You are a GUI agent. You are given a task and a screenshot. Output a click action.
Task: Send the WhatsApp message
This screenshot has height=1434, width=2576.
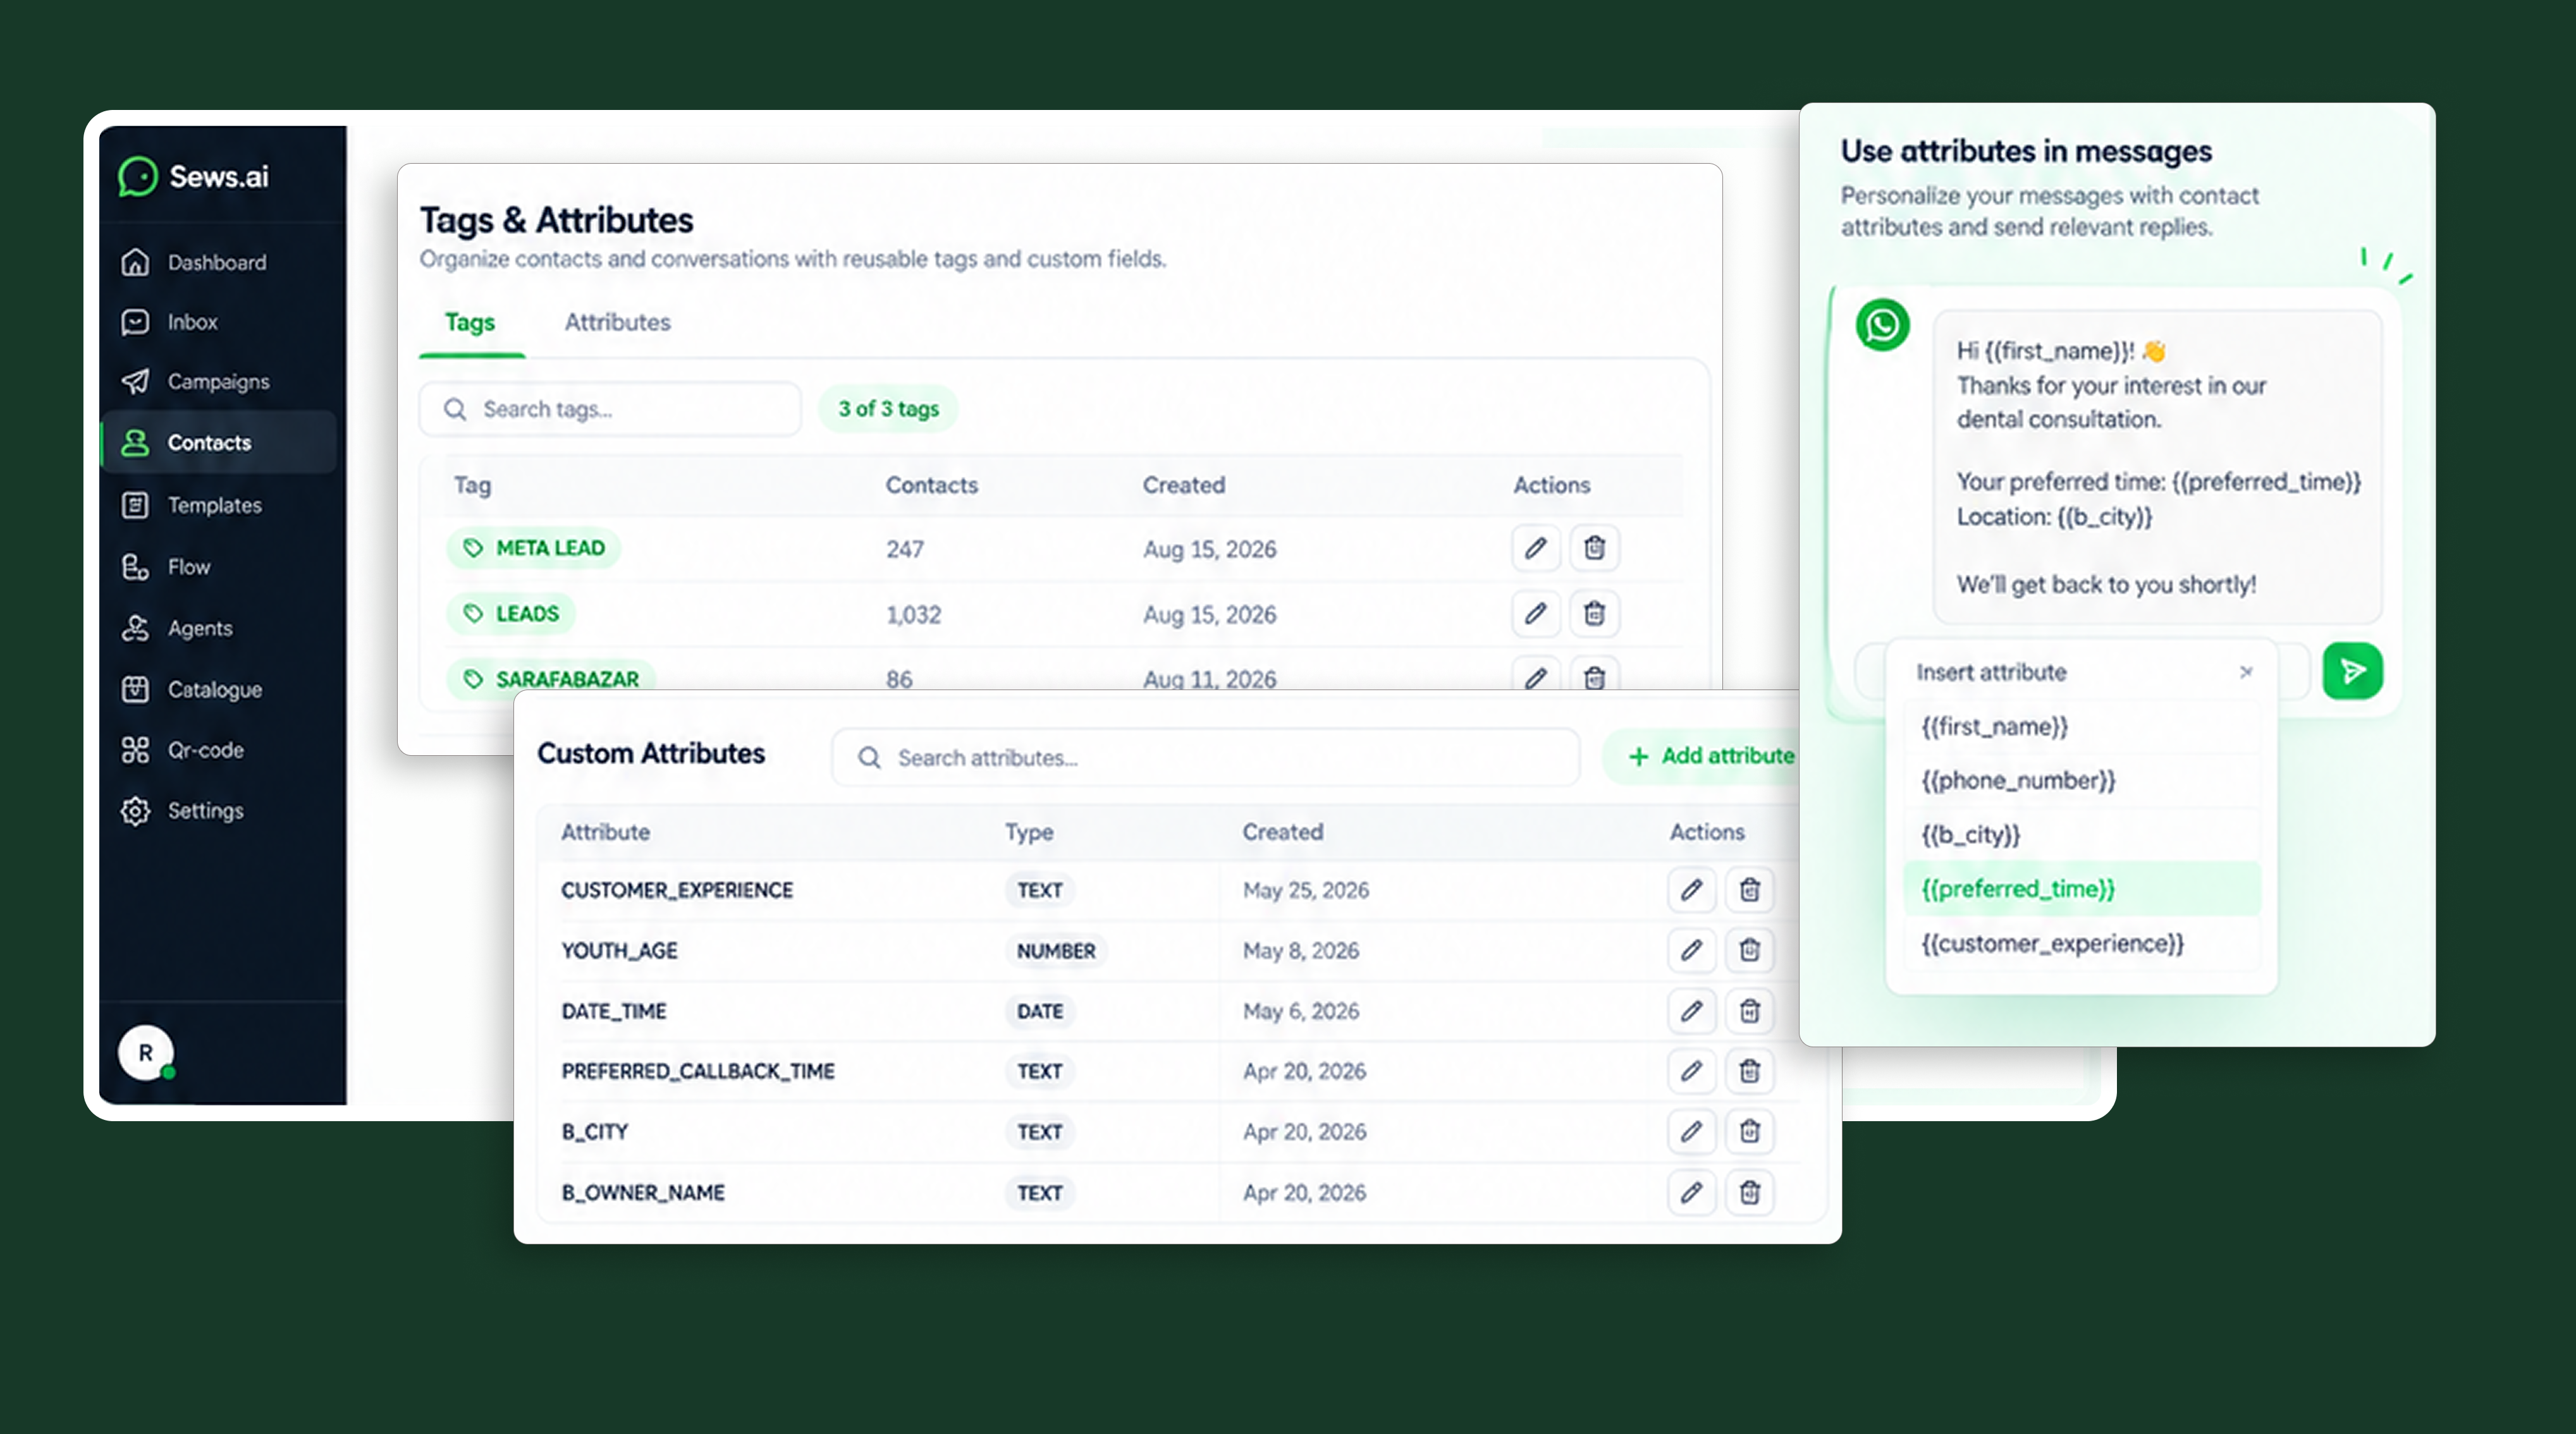pos(2352,671)
